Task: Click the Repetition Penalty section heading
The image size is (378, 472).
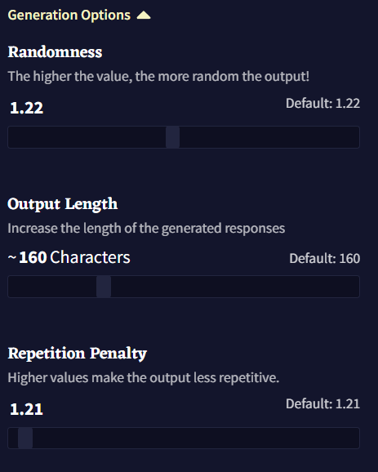Action: coord(78,354)
